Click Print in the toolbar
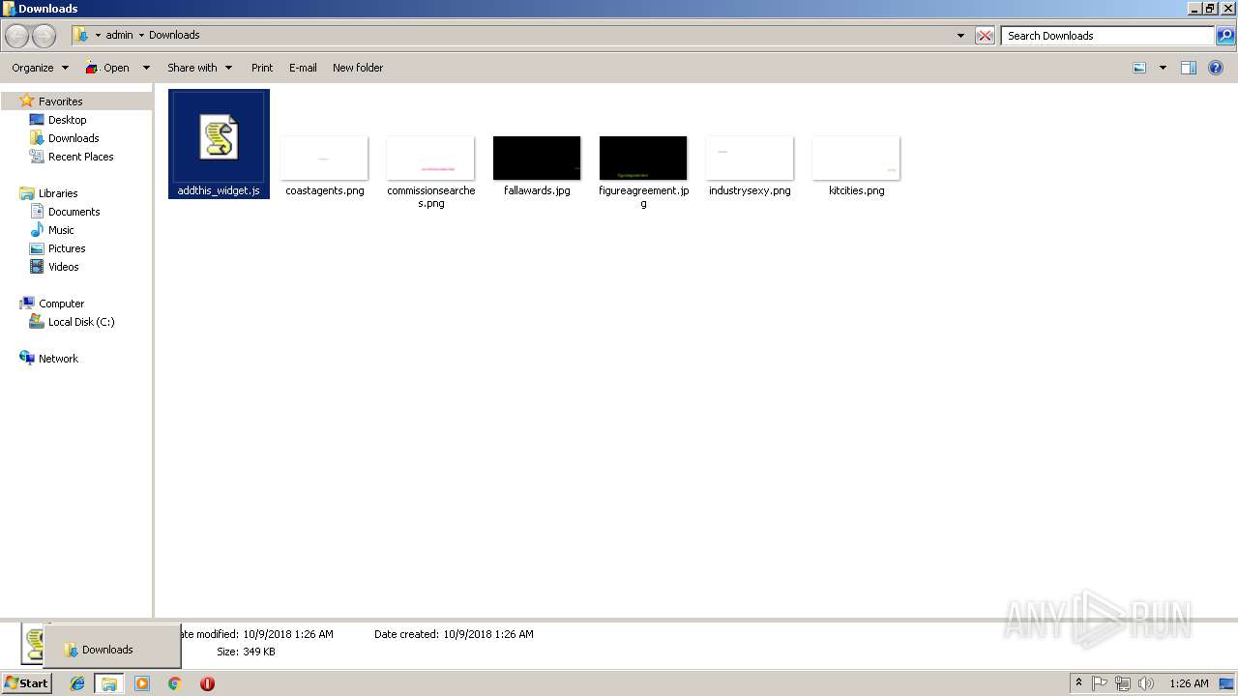This screenshot has width=1238, height=696. coord(262,68)
